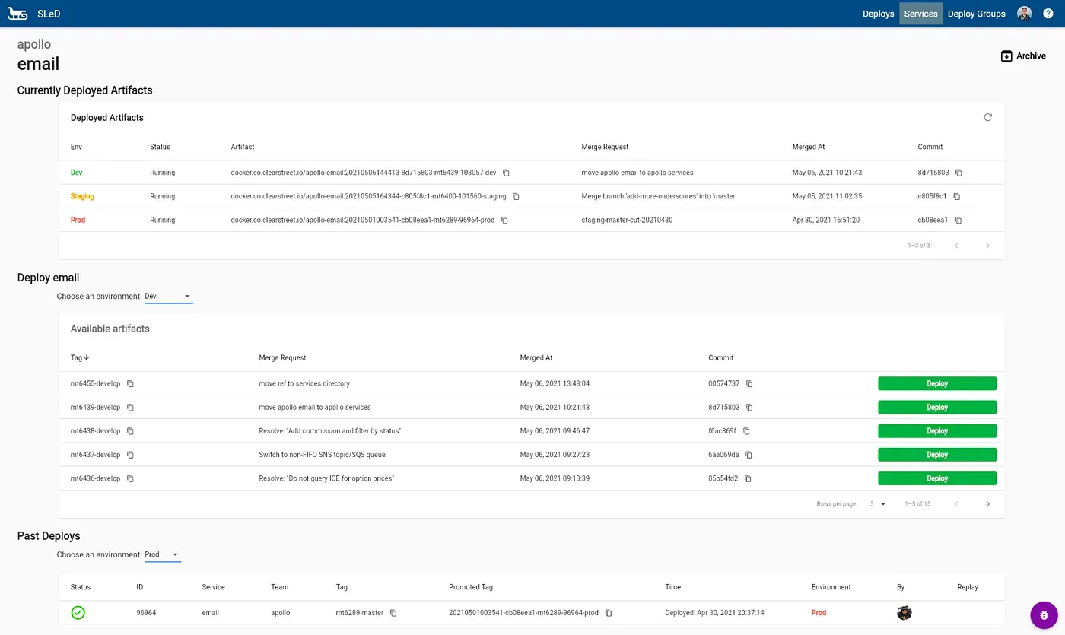Click the deployer avatar in past deploys
The image size is (1065, 635).
[904, 612]
